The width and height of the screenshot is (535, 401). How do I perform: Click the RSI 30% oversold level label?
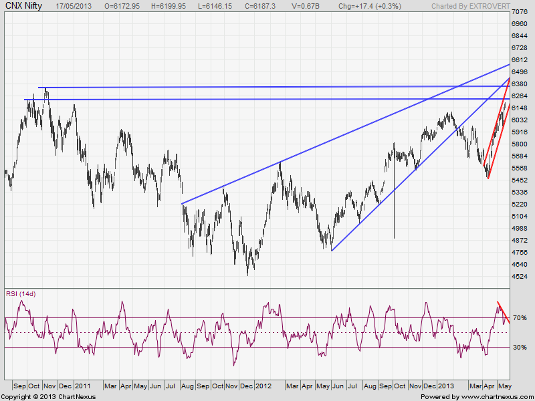pos(519,348)
